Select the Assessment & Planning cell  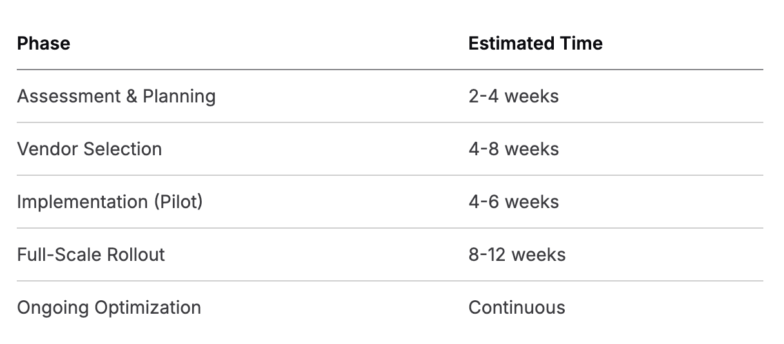[116, 97]
